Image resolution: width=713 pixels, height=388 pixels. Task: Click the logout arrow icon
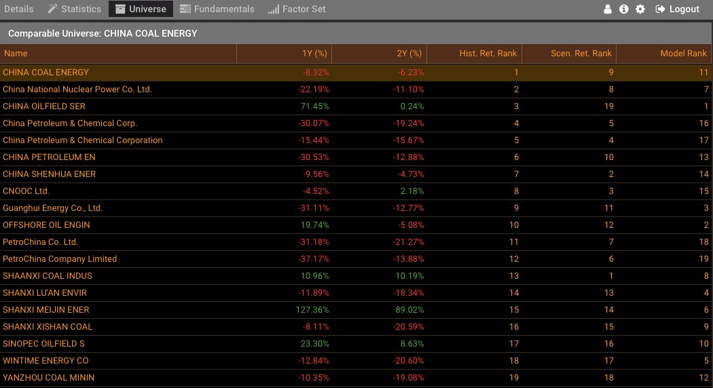tap(660, 9)
